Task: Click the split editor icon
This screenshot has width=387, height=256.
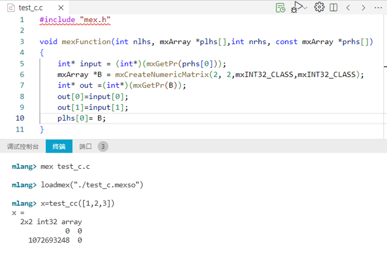Action: coord(333,8)
